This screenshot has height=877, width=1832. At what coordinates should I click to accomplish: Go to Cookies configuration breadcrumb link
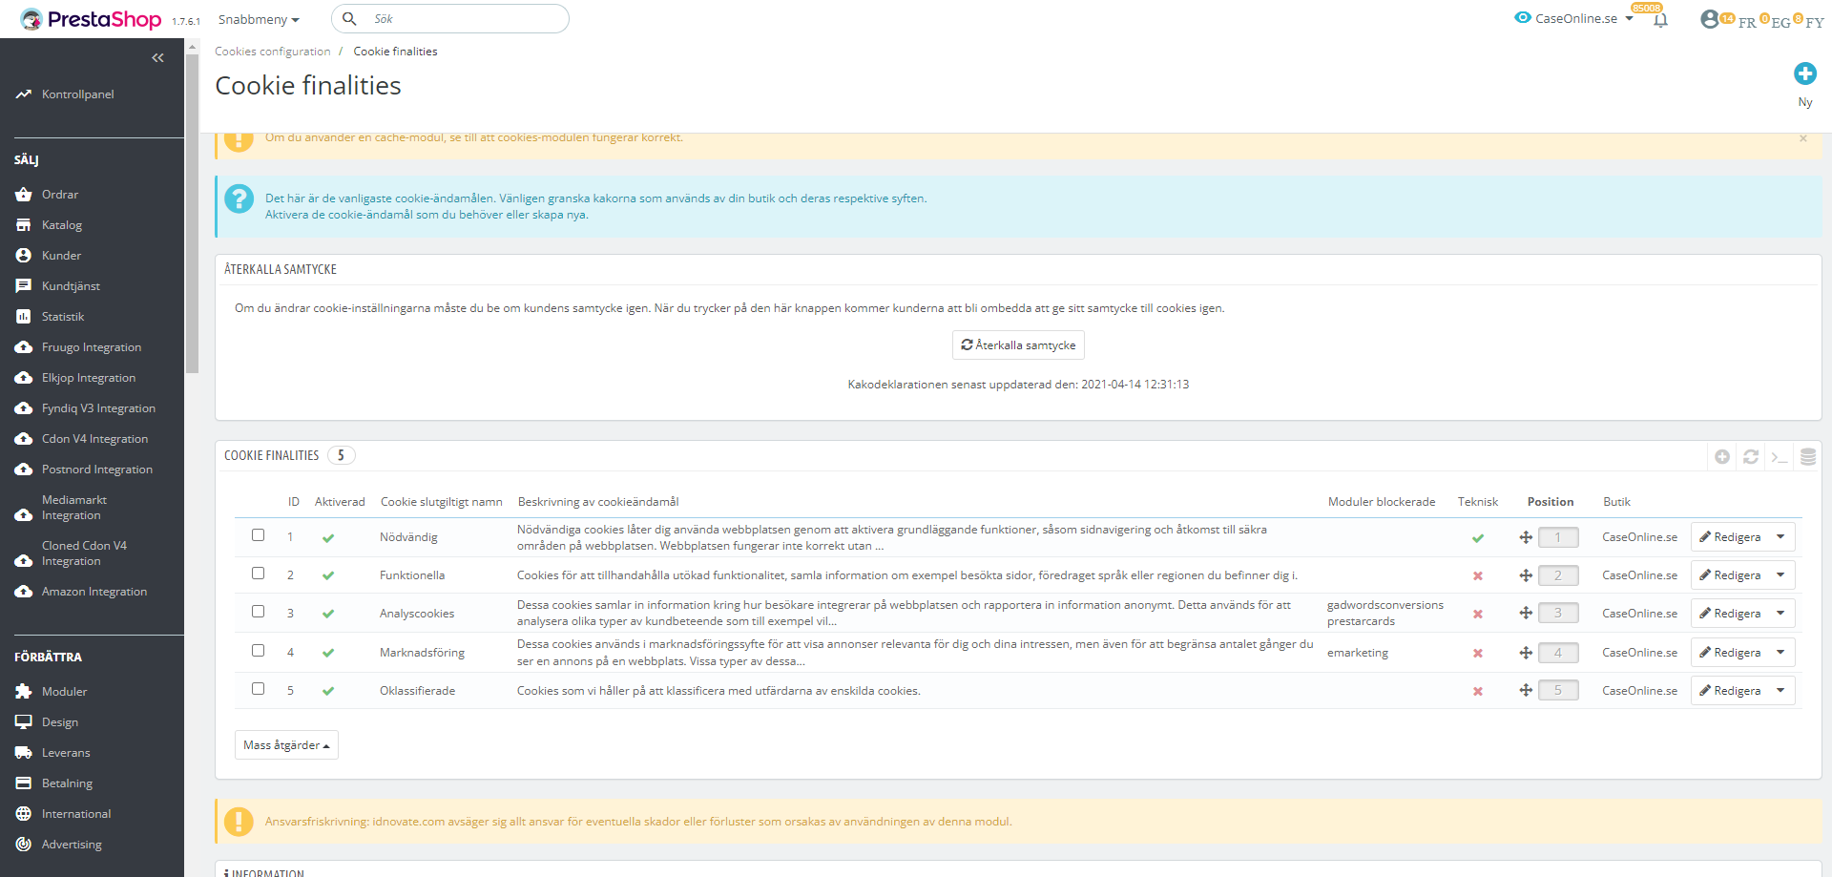tap(273, 52)
